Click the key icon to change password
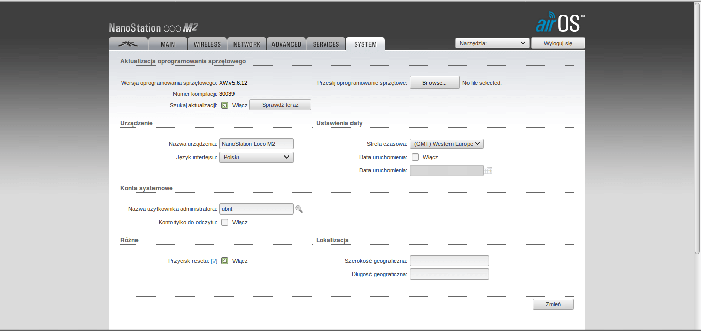 point(299,209)
